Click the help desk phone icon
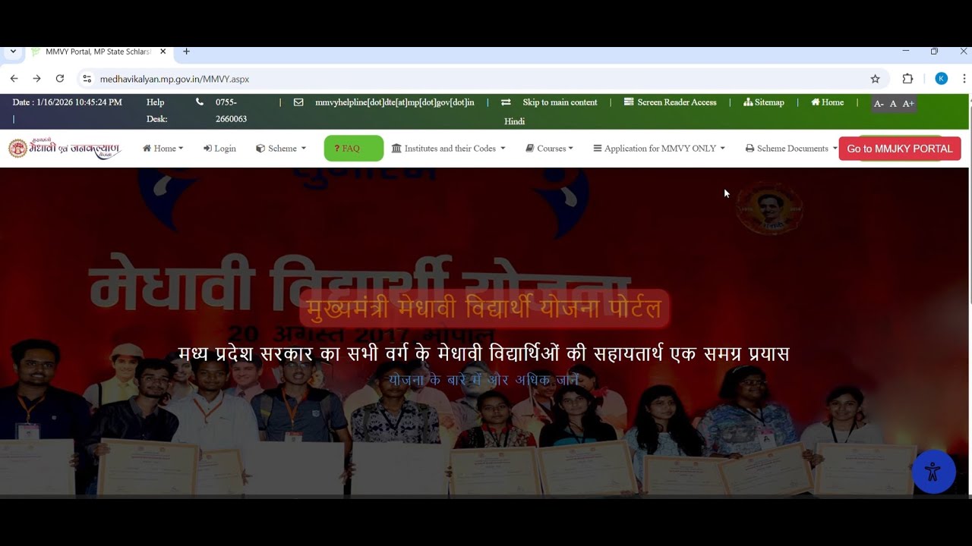The width and height of the screenshot is (972, 546). pos(200,102)
